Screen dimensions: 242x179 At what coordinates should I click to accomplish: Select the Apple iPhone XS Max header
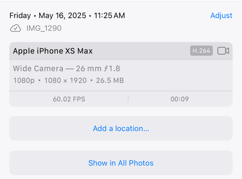[x=53, y=51]
